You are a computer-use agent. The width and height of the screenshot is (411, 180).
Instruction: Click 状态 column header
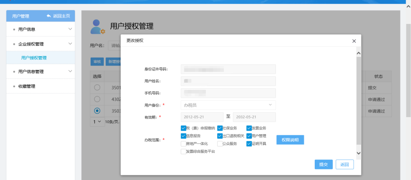coord(379,77)
